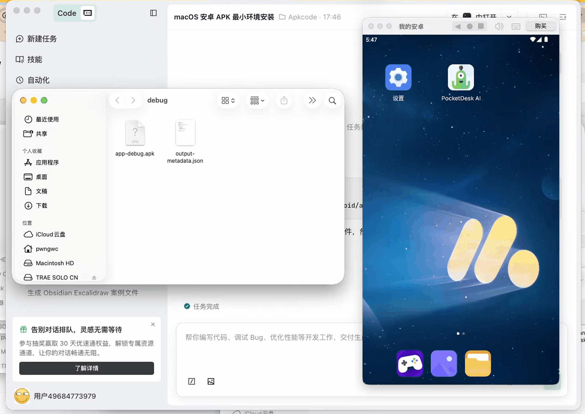Screen dimensions: 585x414
Task: Open the Android 设置 settings app
Action: point(398,77)
